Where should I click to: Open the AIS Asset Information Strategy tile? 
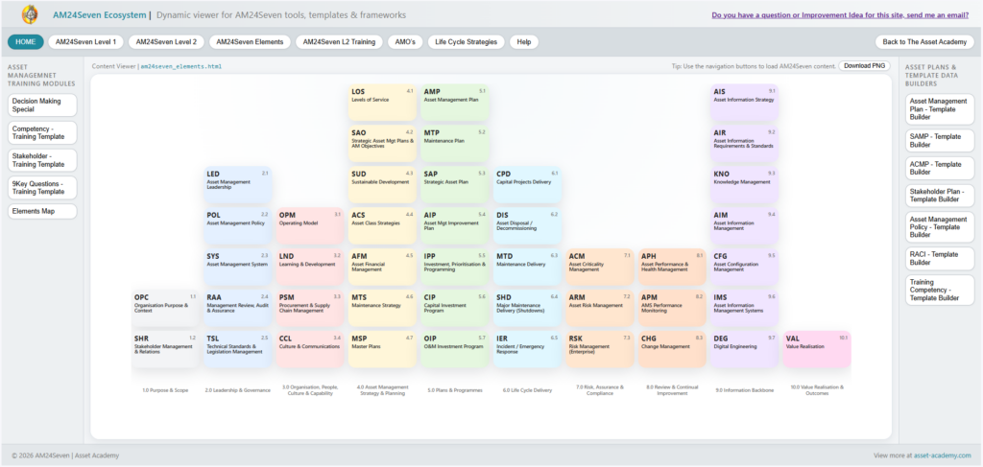(744, 100)
